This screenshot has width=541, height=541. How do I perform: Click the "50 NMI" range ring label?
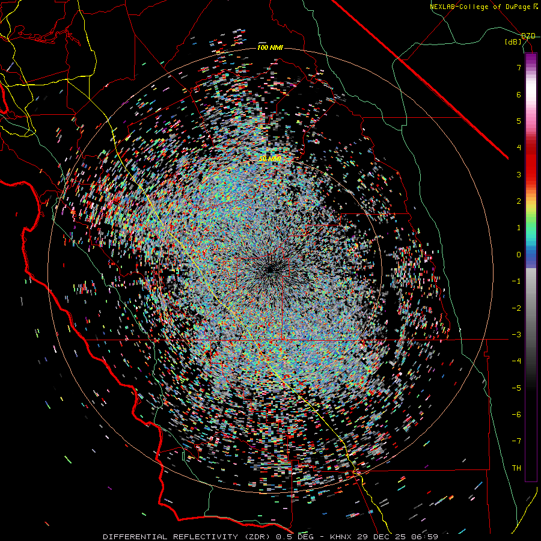pyautogui.click(x=270, y=159)
